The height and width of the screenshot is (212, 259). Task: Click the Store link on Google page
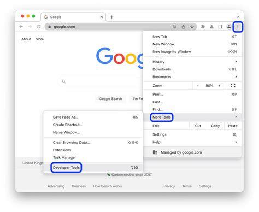(x=39, y=39)
